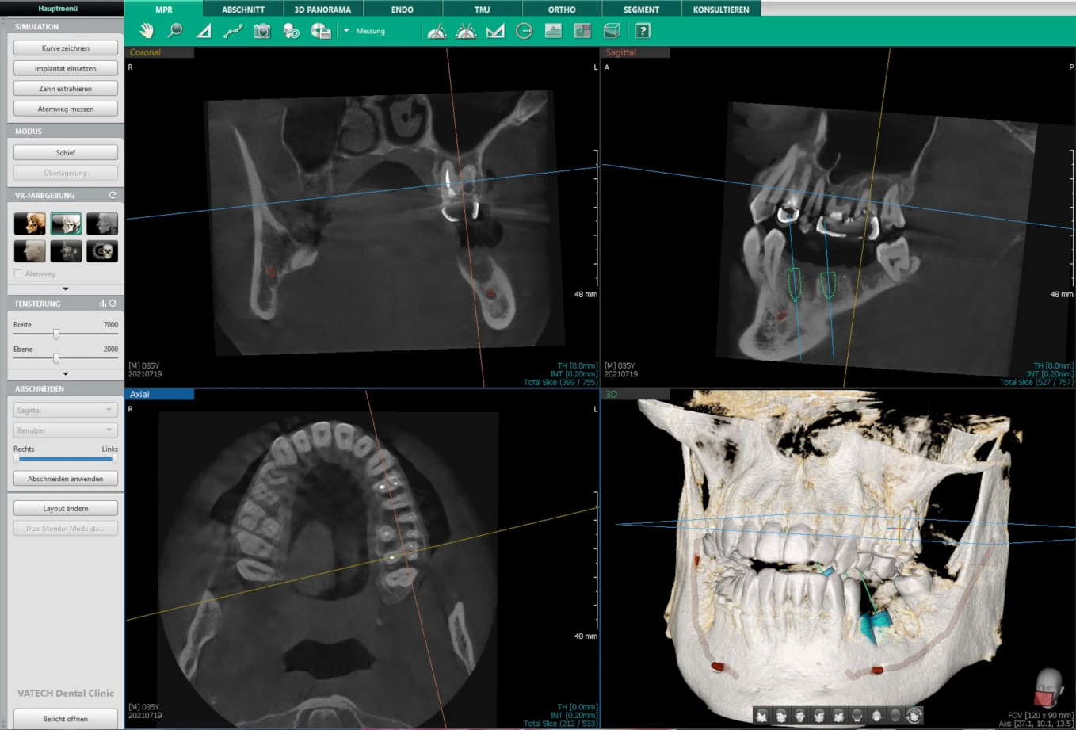
Task: Reset the VR-Farbgebung with refresh icon
Action: pos(113,195)
